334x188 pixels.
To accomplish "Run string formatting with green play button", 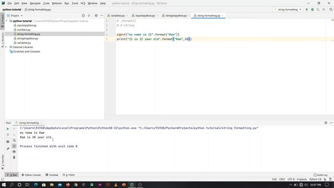I will [307, 9].
